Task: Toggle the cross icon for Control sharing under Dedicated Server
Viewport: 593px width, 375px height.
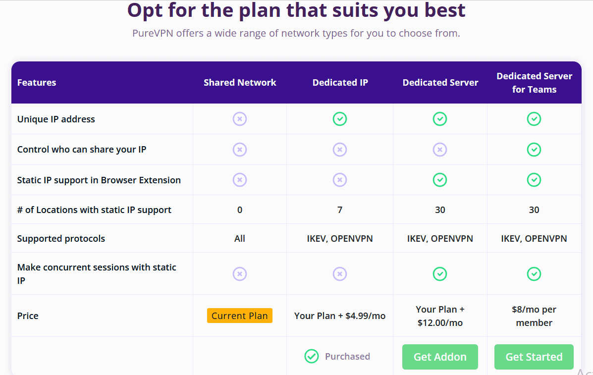Action: point(440,149)
